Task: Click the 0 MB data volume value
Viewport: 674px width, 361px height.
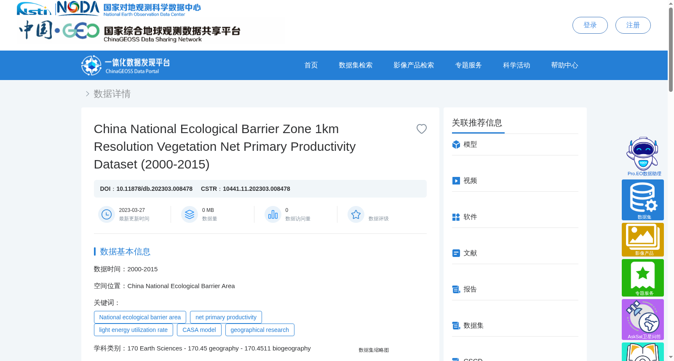Action: (x=208, y=210)
